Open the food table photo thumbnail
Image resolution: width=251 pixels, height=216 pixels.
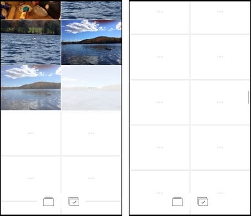pos(31,10)
